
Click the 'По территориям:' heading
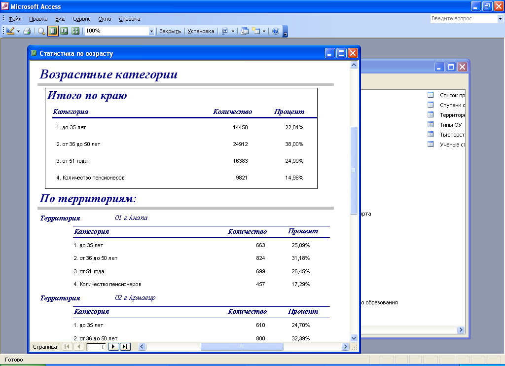88,198
